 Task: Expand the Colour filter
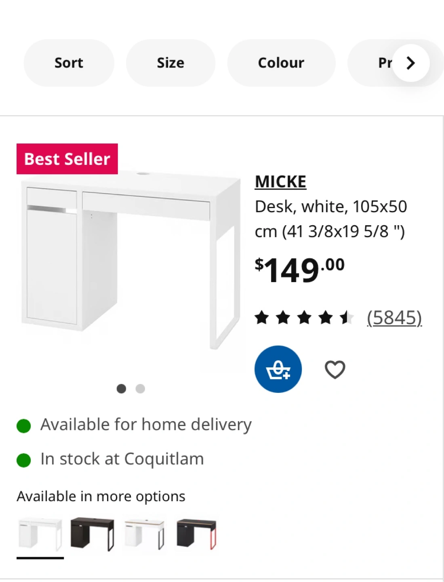(281, 63)
